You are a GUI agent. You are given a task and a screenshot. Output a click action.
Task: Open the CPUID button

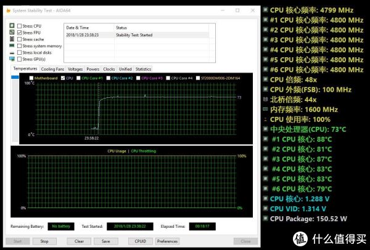click(x=140, y=241)
